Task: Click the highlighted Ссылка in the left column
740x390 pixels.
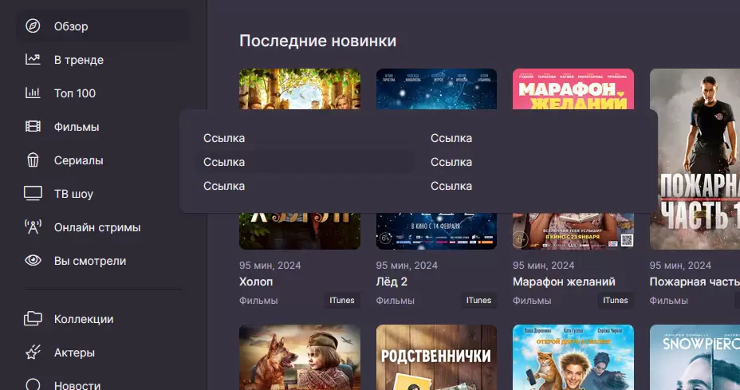Action: 305,162
